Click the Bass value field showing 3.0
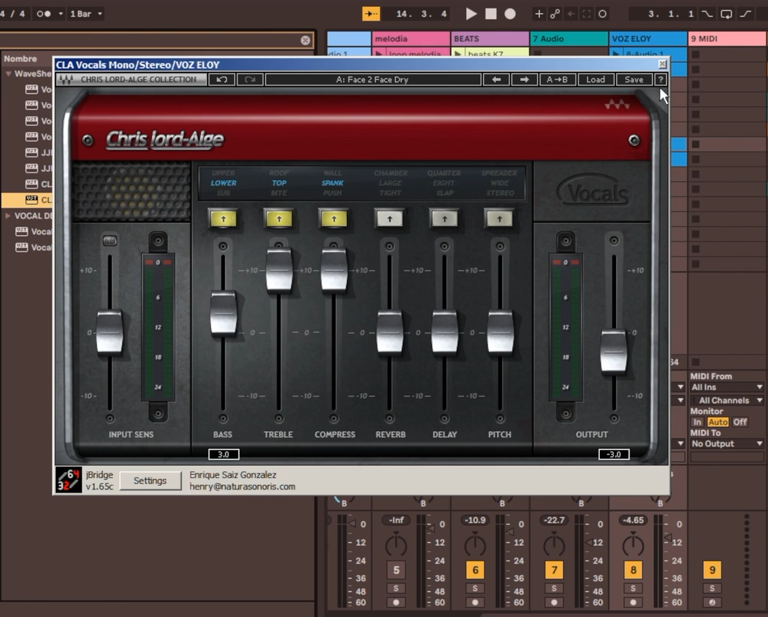The width and height of the screenshot is (768, 617). pyautogui.click(x=223, y=454)
